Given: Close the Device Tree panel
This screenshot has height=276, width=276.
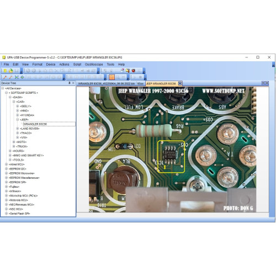Looking at the screenshot, I should [73, 83].
